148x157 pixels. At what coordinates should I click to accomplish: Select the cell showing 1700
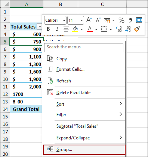coord(26,94)
